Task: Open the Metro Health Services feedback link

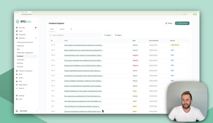Action: (x=84, y=50)
